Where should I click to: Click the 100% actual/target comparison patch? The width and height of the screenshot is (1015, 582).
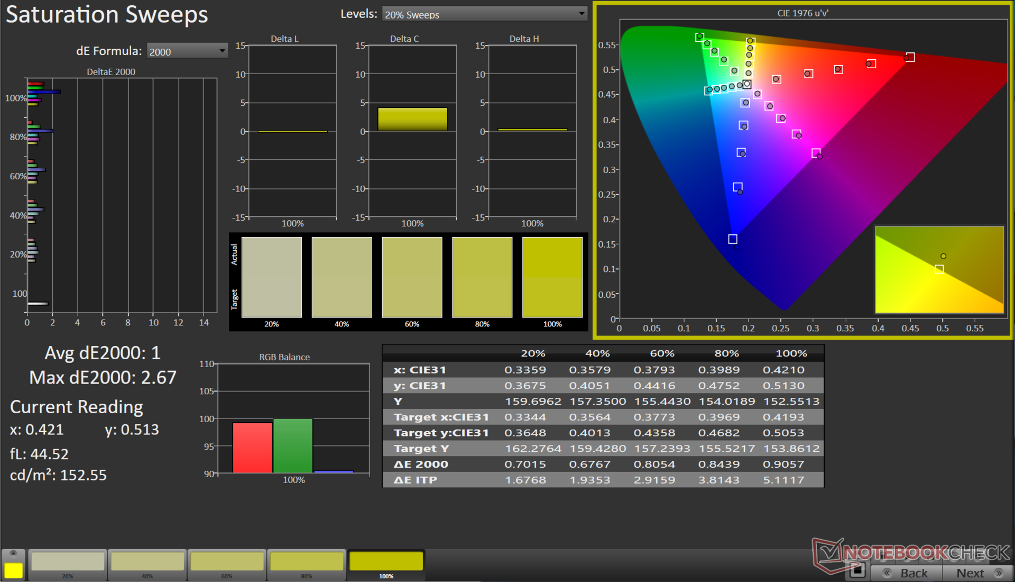552,277
